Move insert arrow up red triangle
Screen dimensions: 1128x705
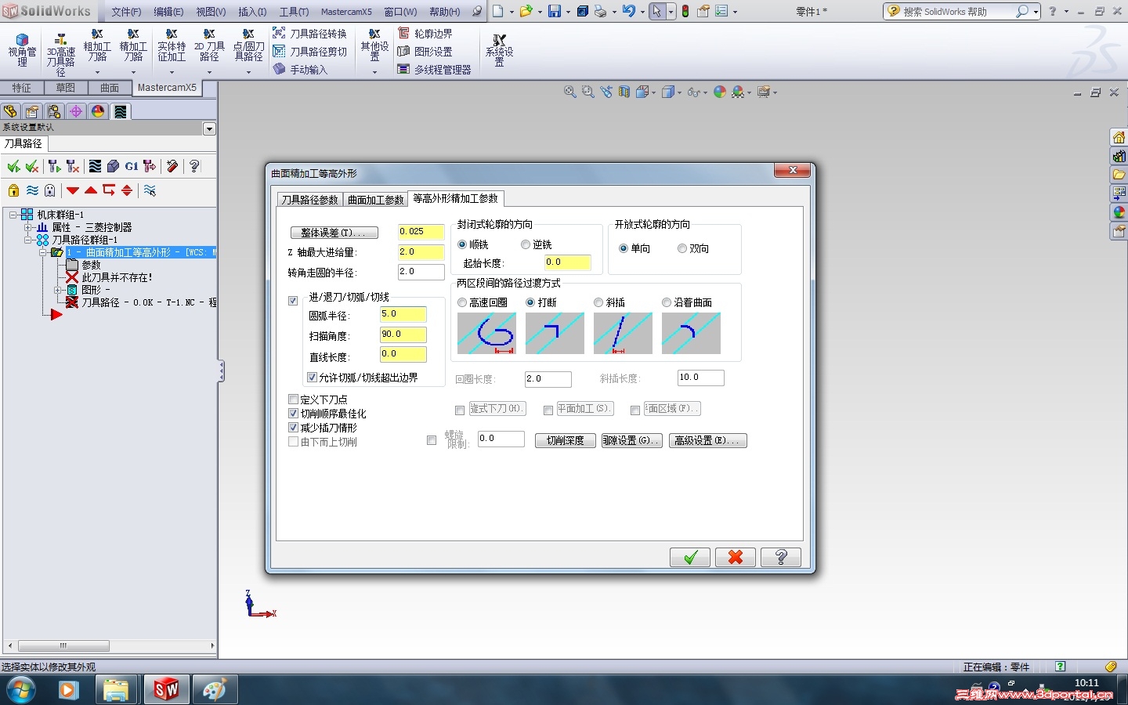click(91, 190)
